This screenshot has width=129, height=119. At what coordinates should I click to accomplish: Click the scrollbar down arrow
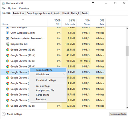127,107
